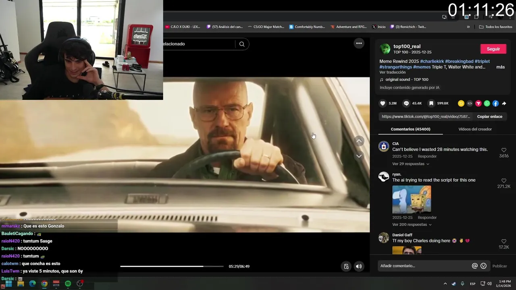Seek on the video progress bar
Viewport: 516px width, 290px height.
click(172, 266)
